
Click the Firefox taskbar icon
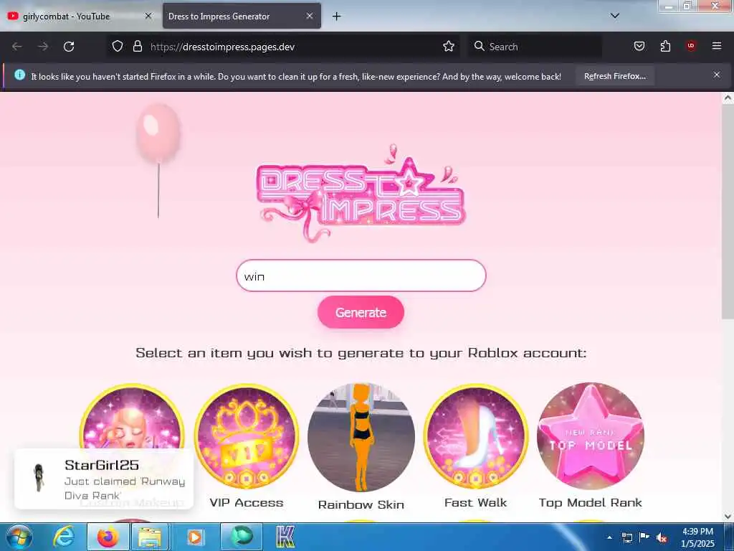(x=108, y=537)
